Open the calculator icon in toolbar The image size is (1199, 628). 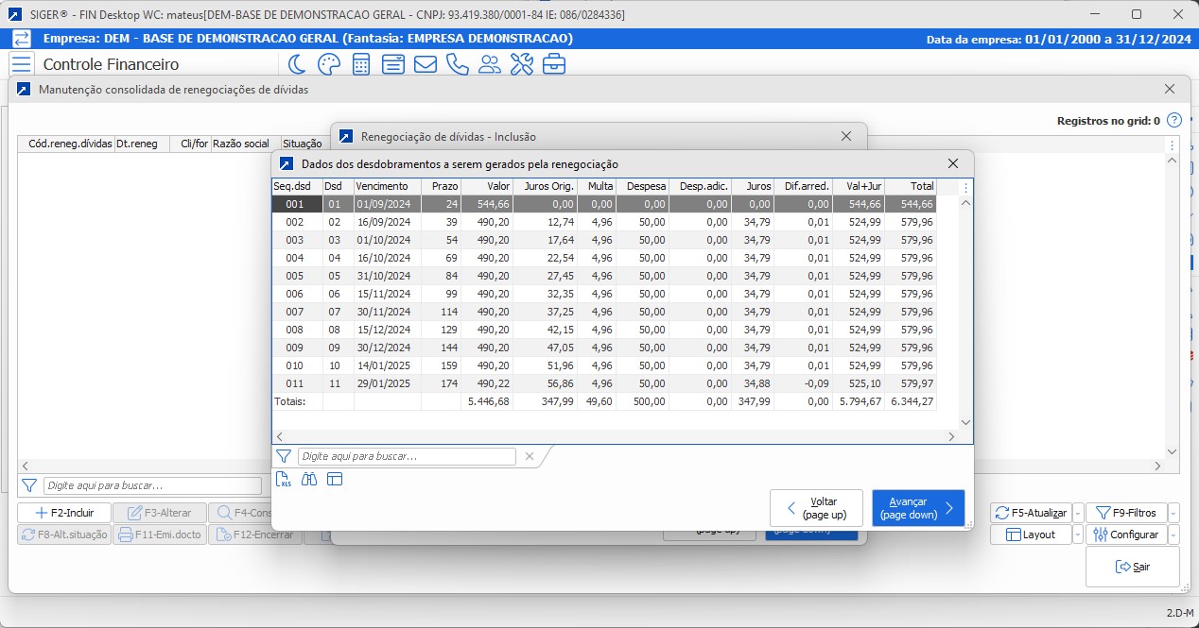361,64
